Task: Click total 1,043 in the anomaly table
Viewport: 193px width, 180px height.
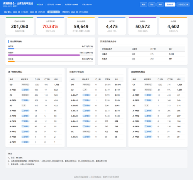Action: [x=171, y=54]
